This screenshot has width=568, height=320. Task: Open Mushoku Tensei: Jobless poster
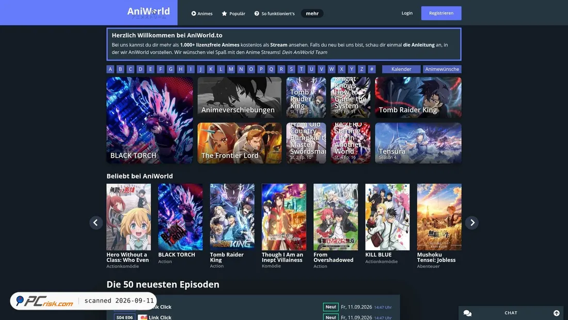click(439, 217)
